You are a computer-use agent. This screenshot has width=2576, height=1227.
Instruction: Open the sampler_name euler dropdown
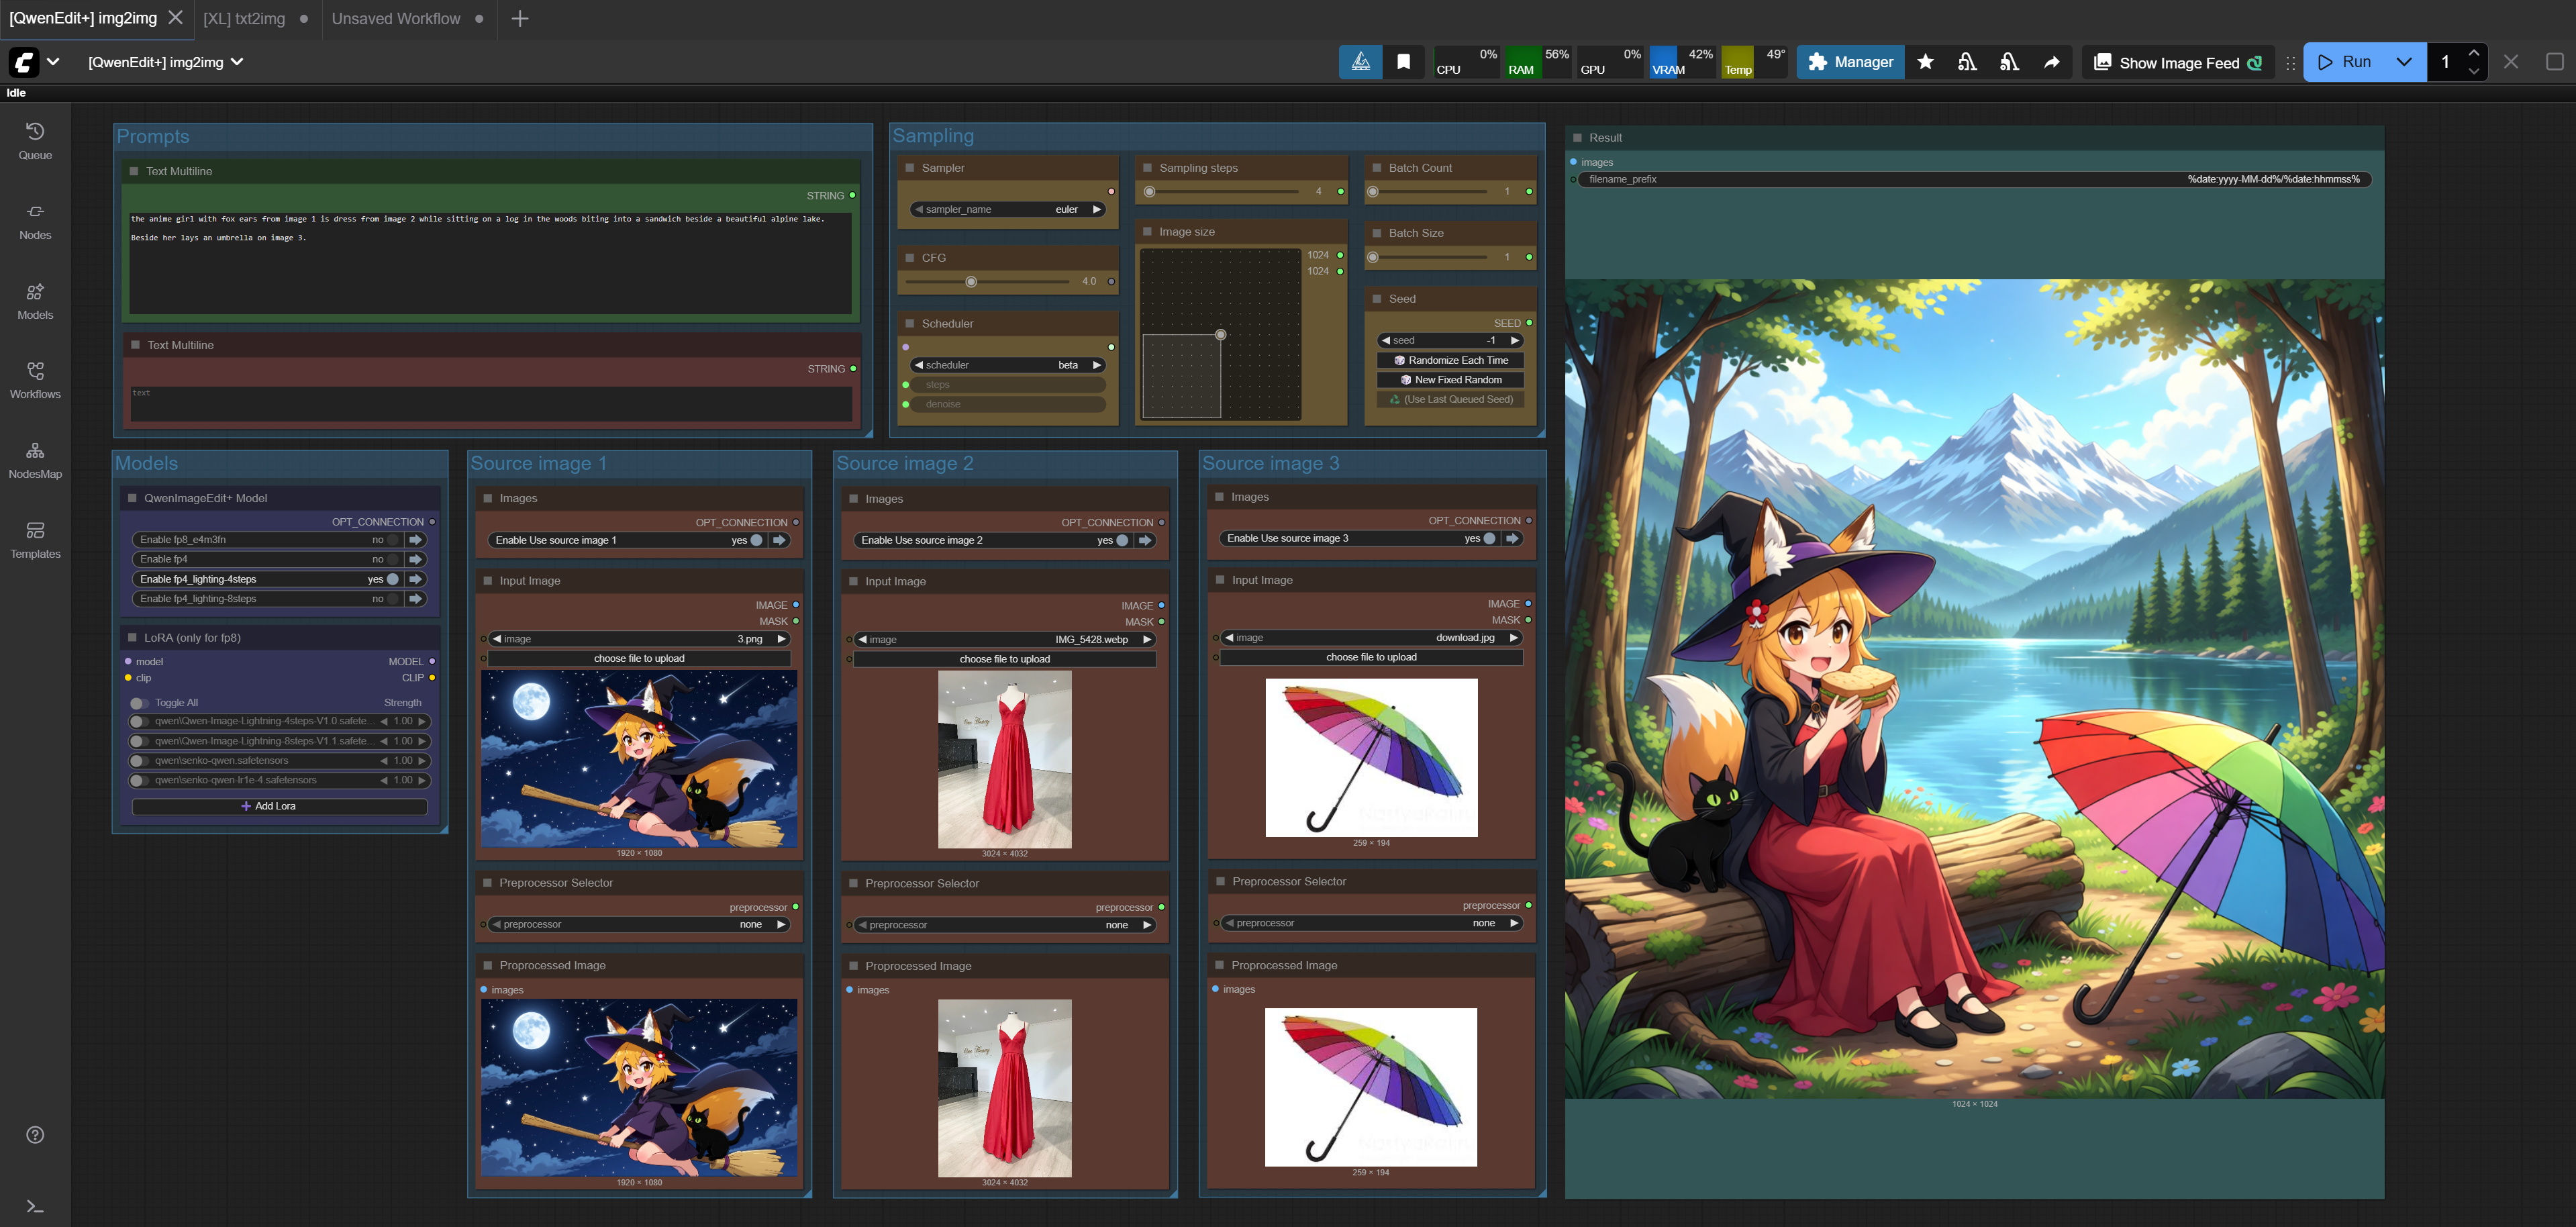coord(1008,209)
